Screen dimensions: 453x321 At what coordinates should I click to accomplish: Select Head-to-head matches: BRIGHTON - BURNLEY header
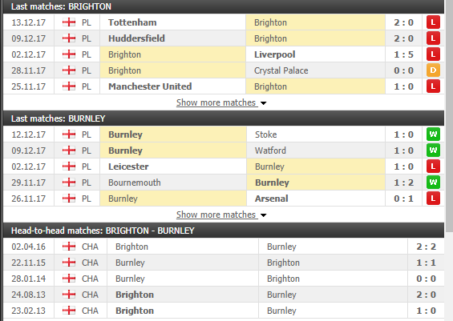[224, 231]
